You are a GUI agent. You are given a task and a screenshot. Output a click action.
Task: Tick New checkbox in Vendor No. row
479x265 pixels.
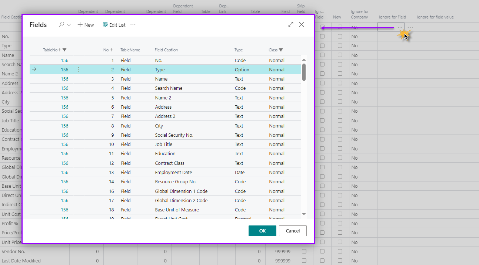(x=340, y=251)
